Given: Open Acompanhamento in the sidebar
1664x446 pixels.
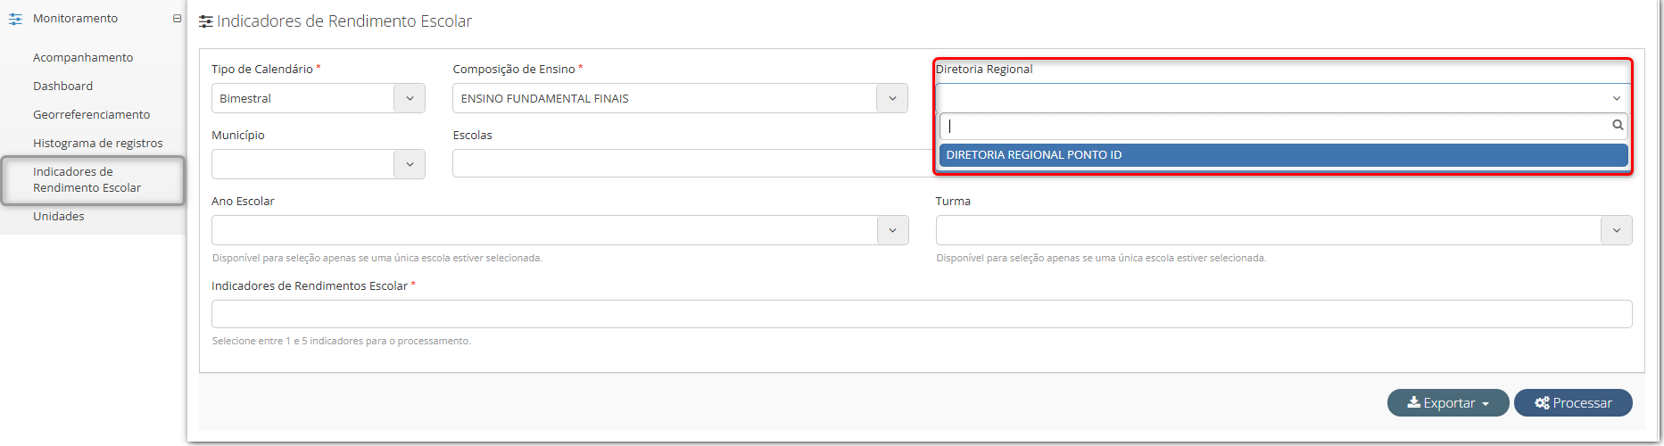Looking at the screenshot, I should click(83, 57).
